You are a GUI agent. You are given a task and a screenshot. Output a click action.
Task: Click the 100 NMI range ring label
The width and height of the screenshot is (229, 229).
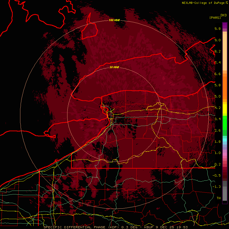click(x=114, y=20)
